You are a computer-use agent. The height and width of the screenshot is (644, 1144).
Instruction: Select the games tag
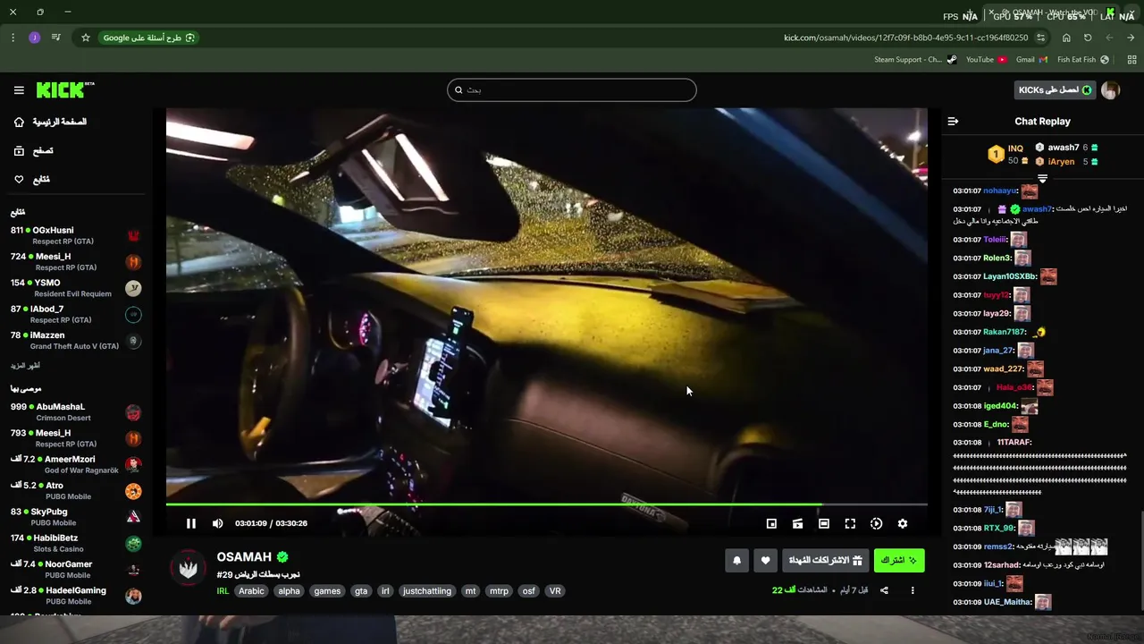click(x=327, y=591)
